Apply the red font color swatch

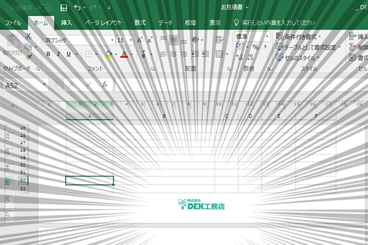click(124, 55)
